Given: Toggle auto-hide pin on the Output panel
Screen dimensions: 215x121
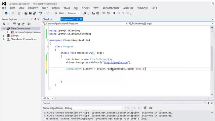Looking at the screenshot, I should [208, 103].
